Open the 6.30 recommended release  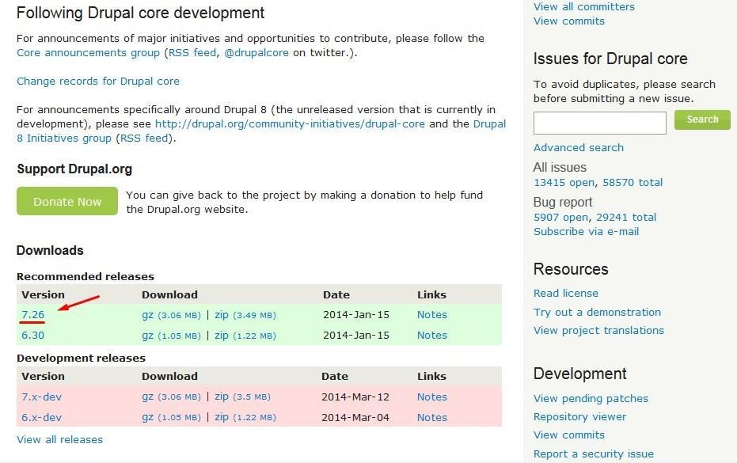33,336
